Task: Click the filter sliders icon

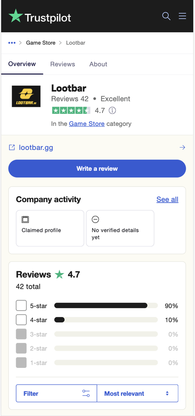Action: coord(86,393)
